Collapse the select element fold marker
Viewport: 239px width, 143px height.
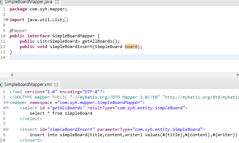click(x=7, y=108)
